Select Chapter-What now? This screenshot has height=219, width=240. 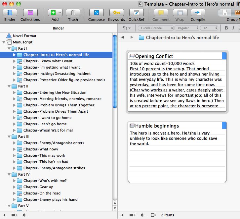click(41, 149)
